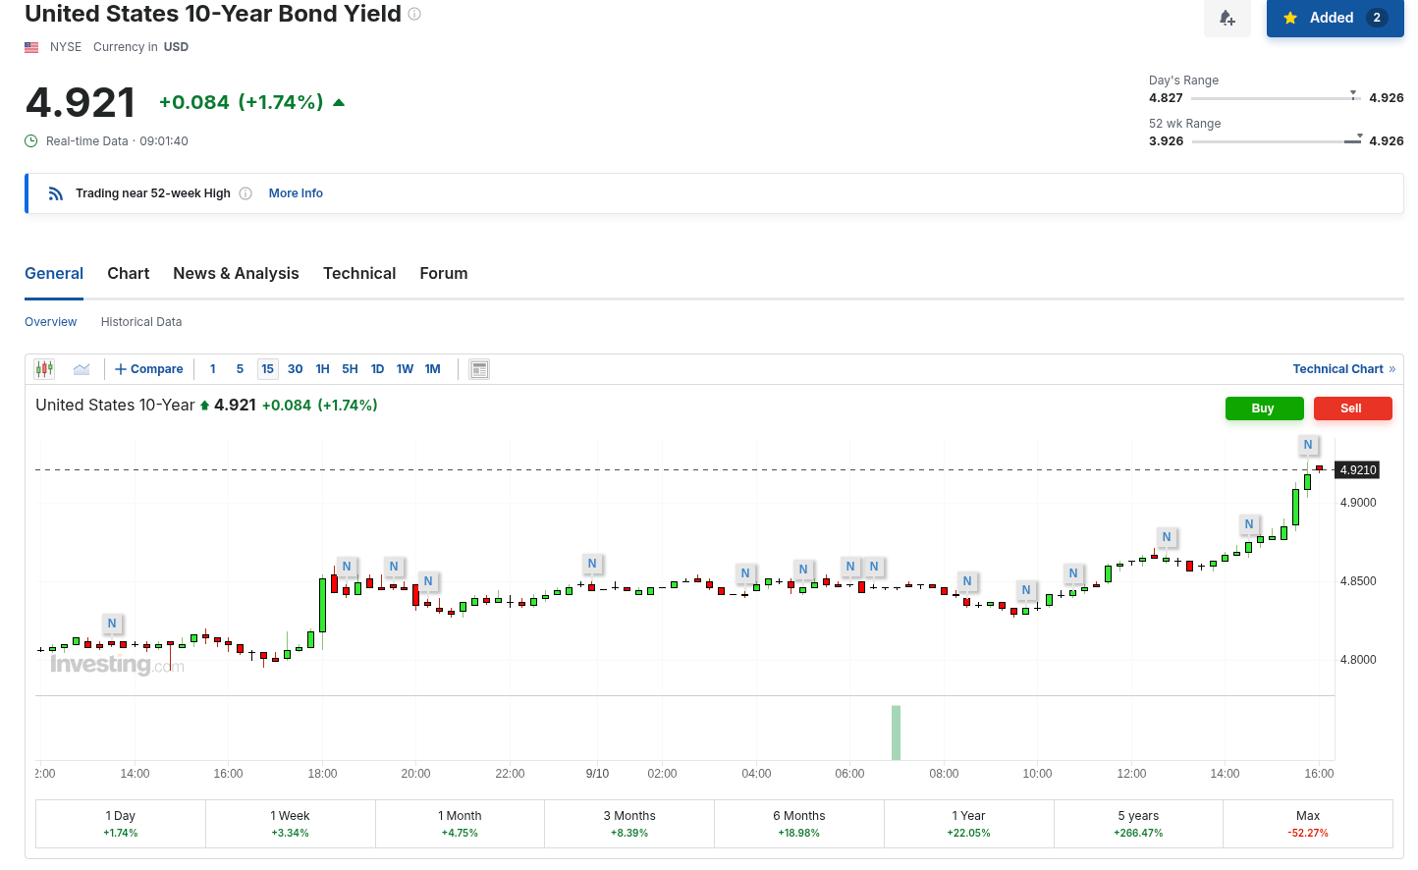Viewport: 1418px width, 870px height.
Task: Click the red Sell button
Action: point(1352,408)
